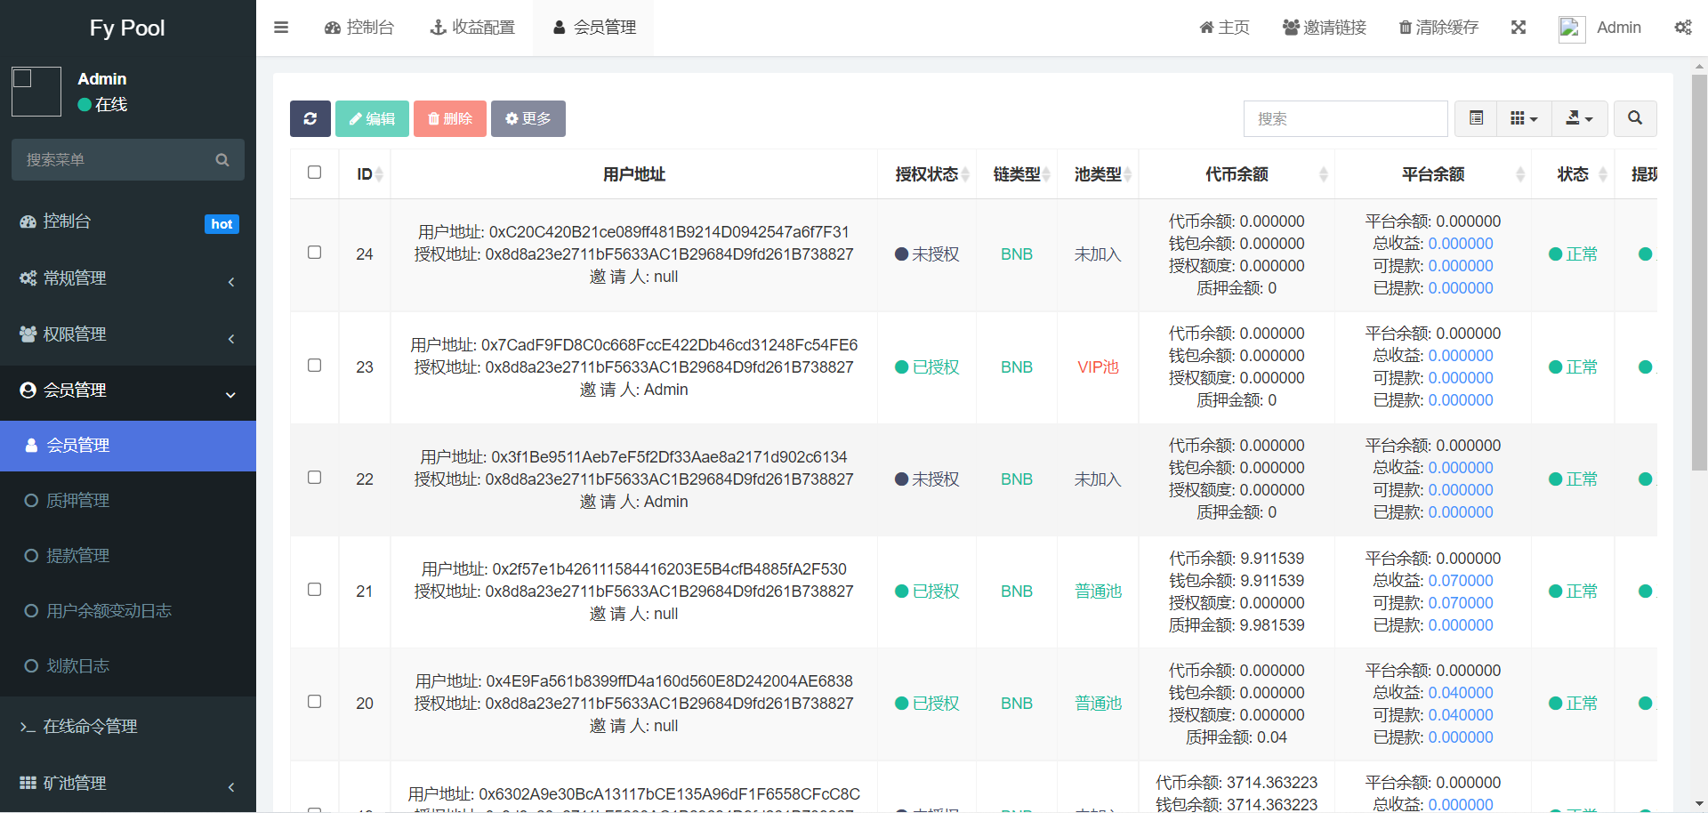
Task: Enter fullscreen using the expand icon
Action: click(1519, 28)
